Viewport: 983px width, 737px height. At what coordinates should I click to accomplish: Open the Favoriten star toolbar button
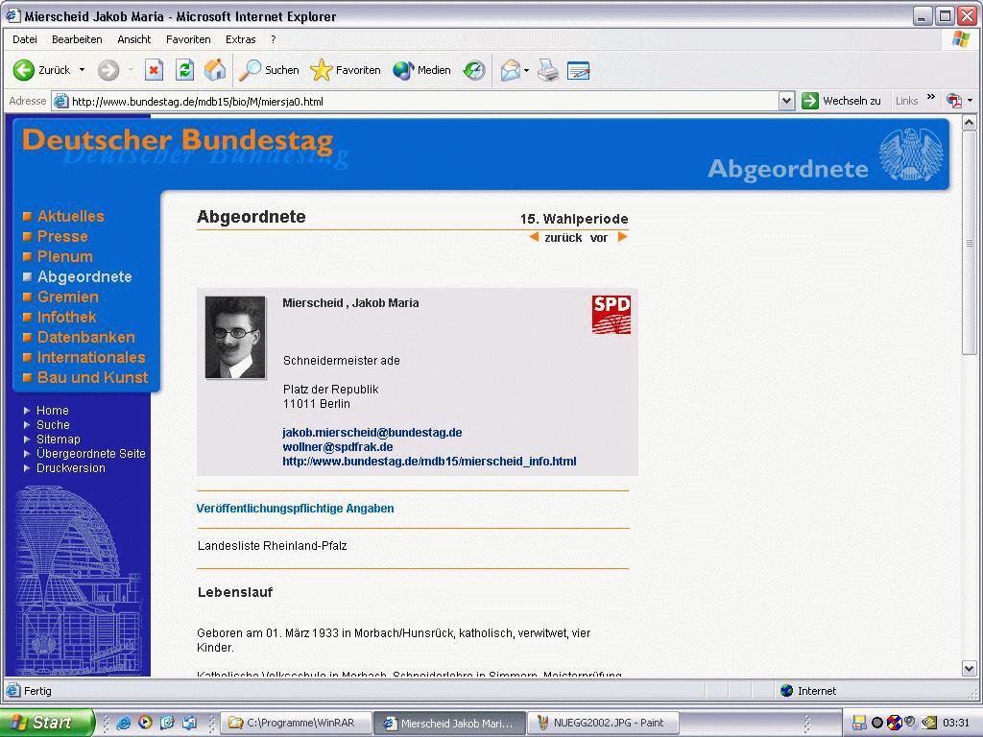tap(346, 70)
